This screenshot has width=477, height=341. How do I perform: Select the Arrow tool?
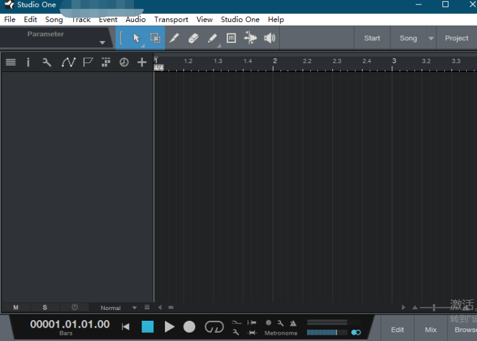point(136,38)
